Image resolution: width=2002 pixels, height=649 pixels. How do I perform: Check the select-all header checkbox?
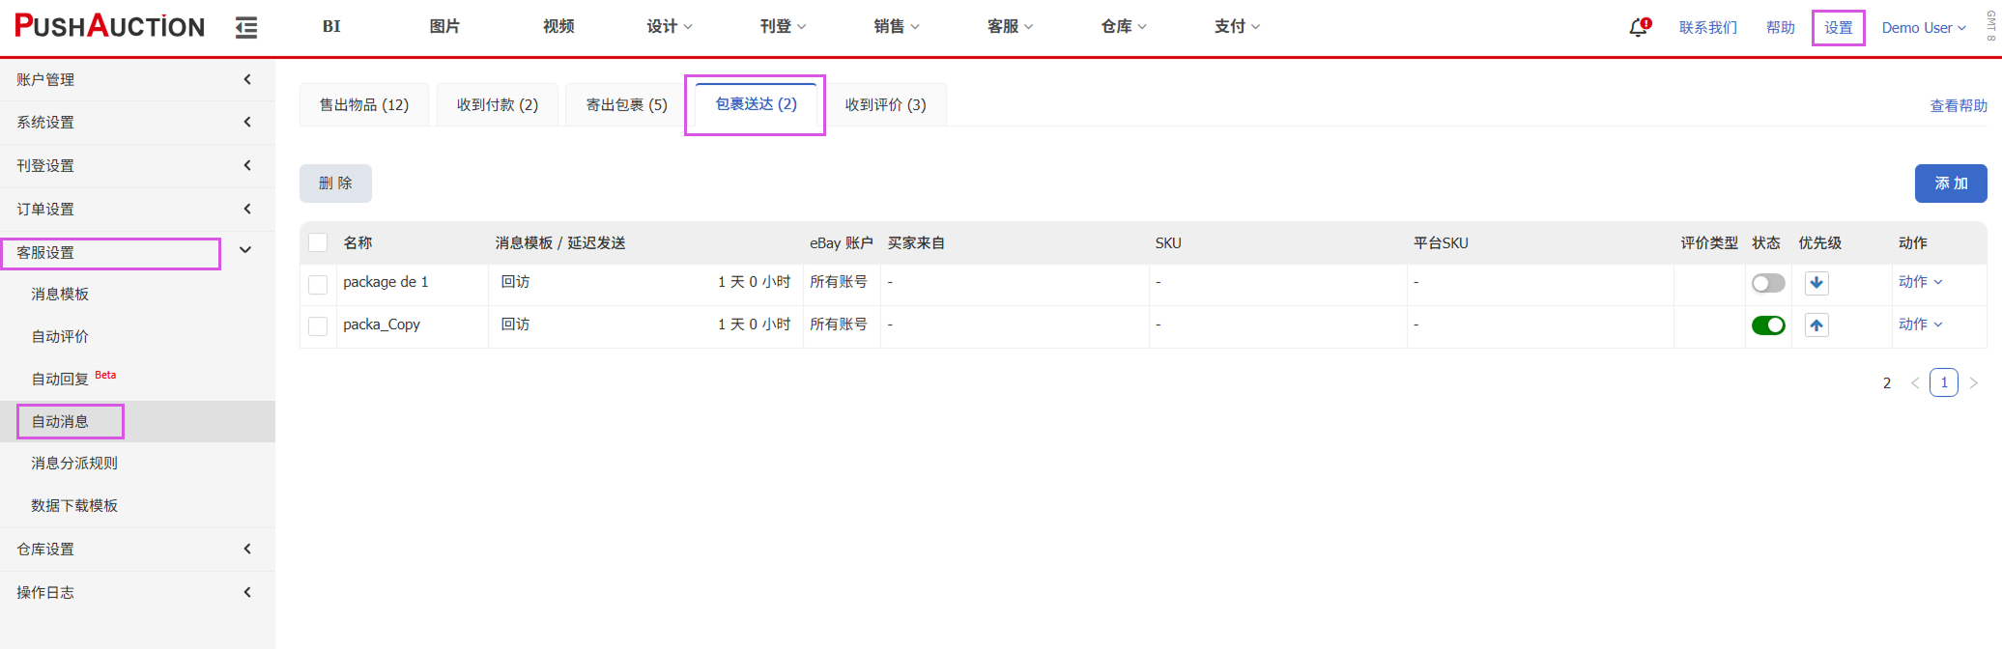318,242
